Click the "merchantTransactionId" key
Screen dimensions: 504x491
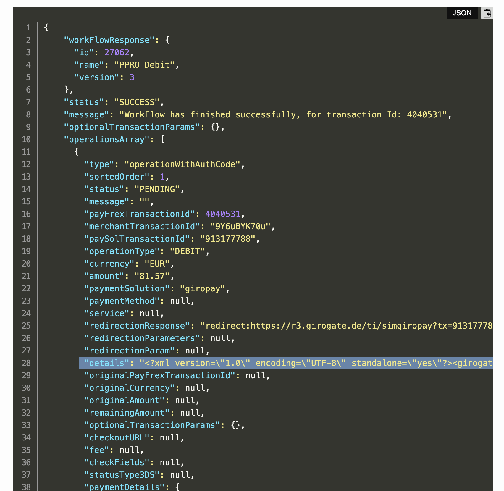point(142,226)
